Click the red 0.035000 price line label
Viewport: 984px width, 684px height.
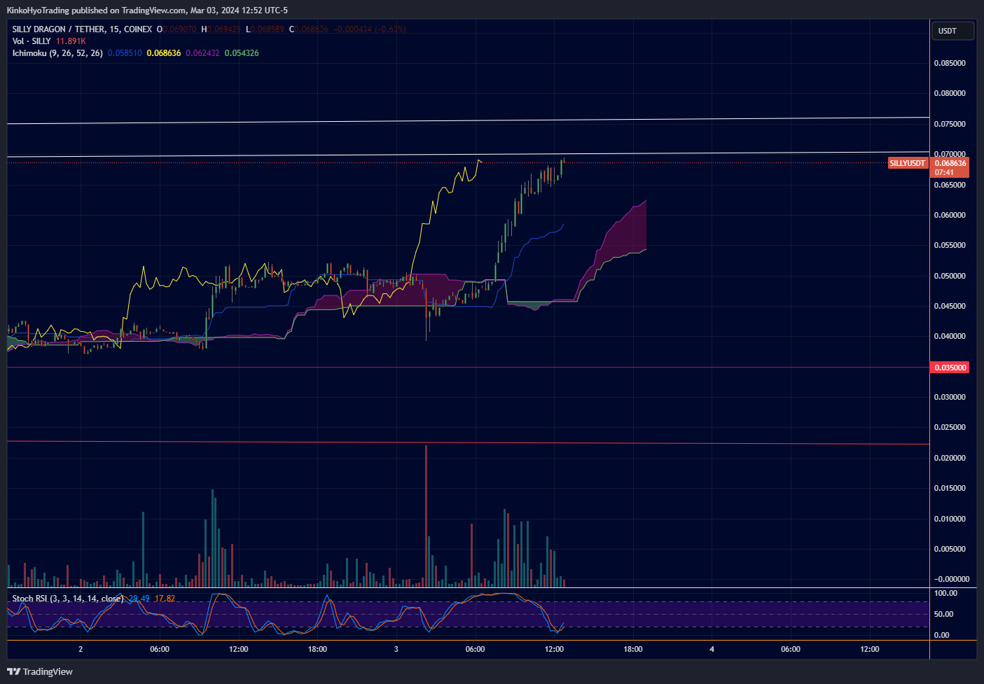coord(950,368)
